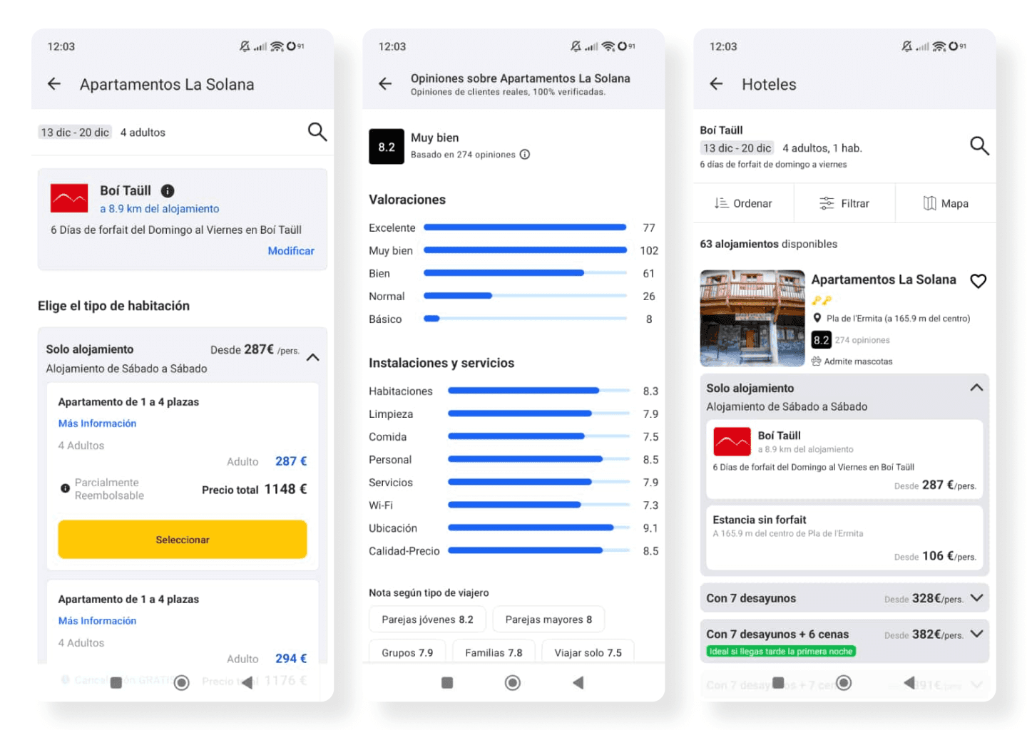The height and width of the screenshot is (730, 1027).
Task: Tap 13 dic - 20 dic on left screen
Action: click(x=75, y=133)
